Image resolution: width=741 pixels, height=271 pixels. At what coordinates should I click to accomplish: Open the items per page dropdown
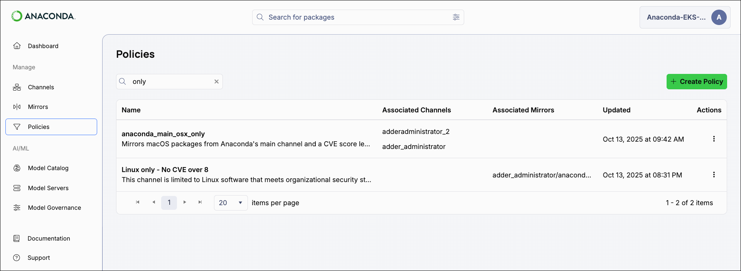[x=231, y=203]
